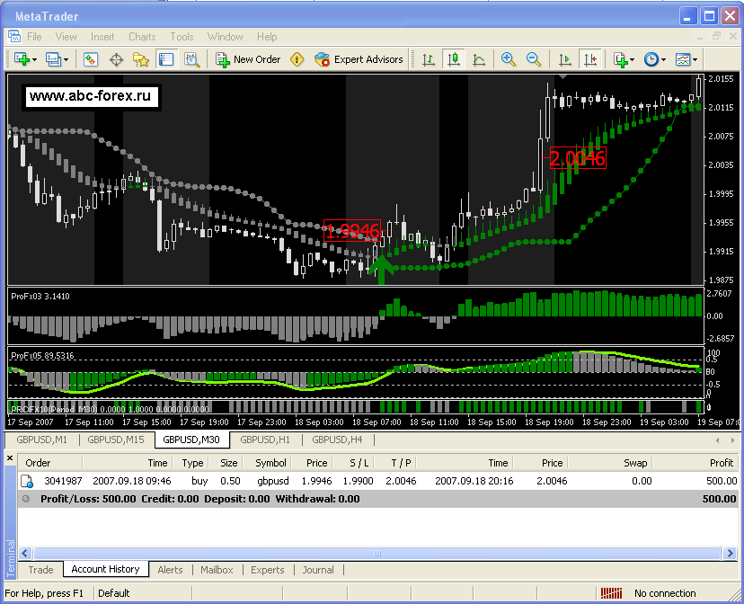
Task: Open the View menu
Action: click(x=66, y=37)
